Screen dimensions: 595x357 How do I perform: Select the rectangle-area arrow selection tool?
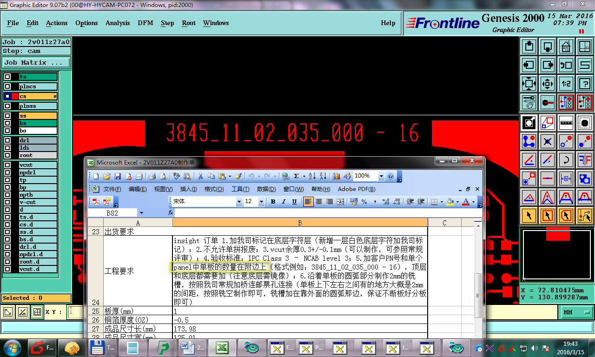[548, 216]
